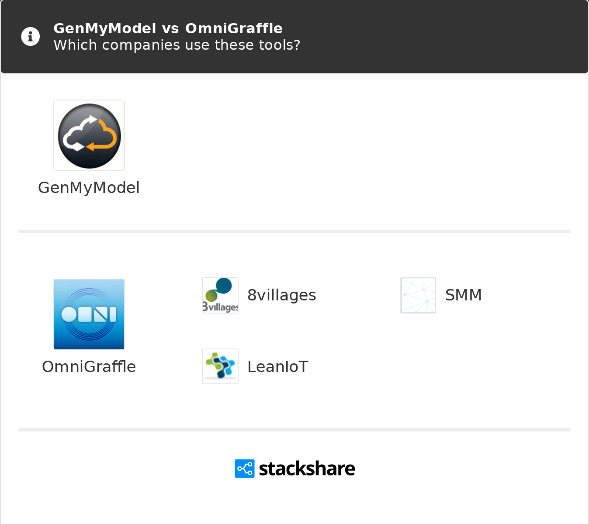This screenshot has width=589, height=524.
Task: Click the blue stackshare share icon
Action: tap(245, 469)
